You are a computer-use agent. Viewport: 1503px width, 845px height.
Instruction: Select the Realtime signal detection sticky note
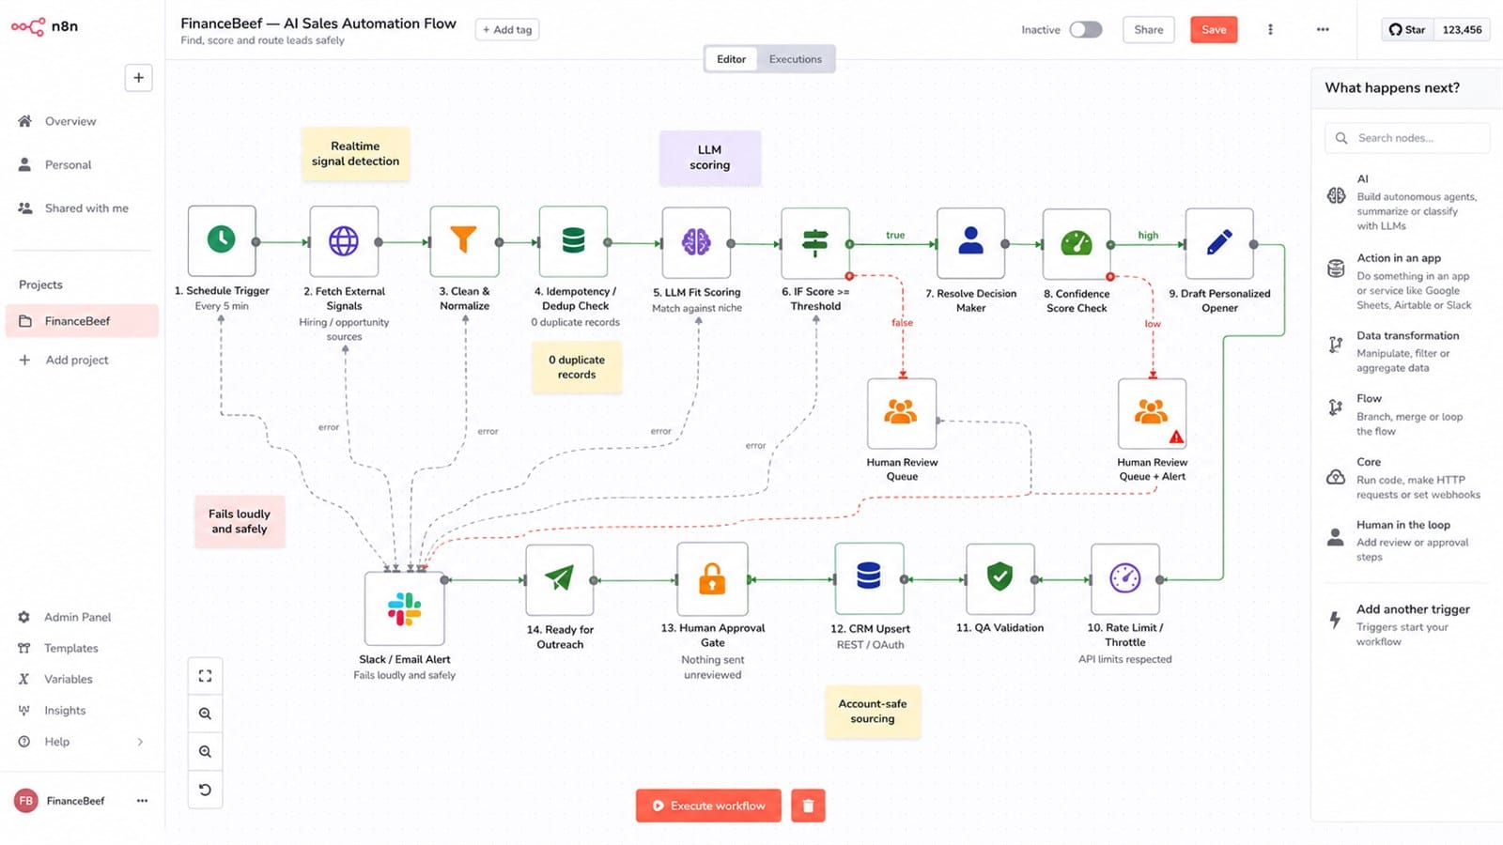coord(355,154)
